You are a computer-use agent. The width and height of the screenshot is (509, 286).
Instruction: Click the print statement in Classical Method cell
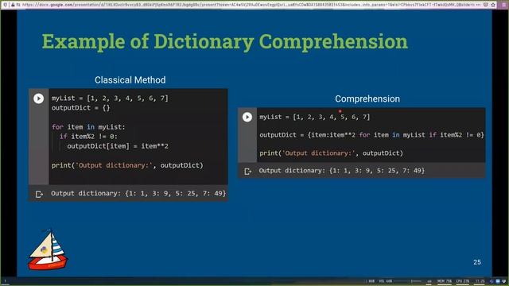(x=127, y=165)
